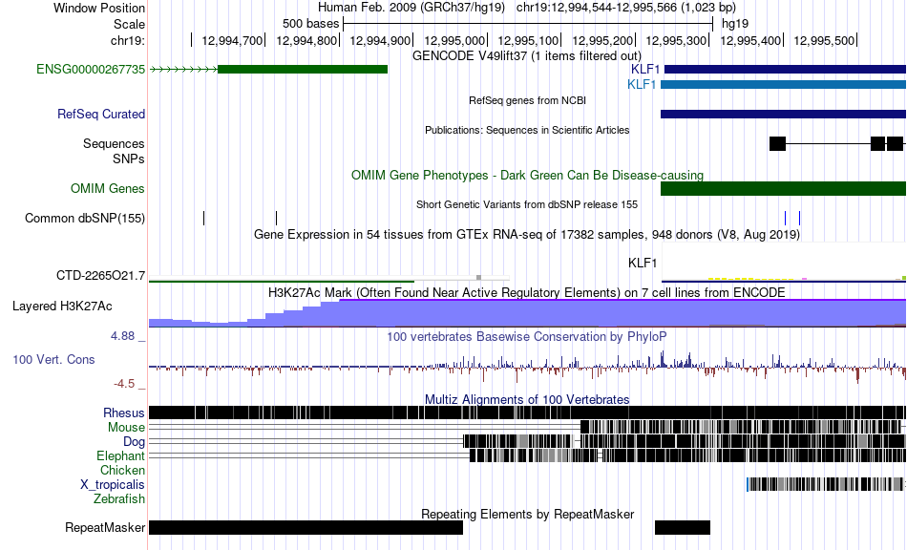
Task: Click the dark blue KLF1 GENCODE transcript bar
Action: pyautogui.click(x=785, y=70)
